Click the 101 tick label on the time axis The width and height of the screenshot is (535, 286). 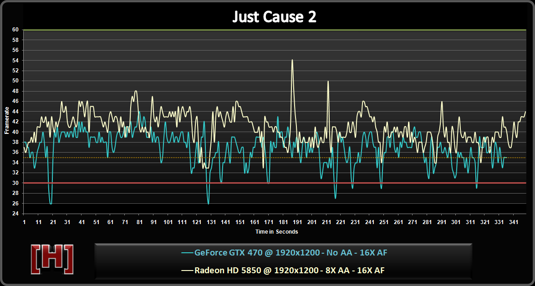click(x=168, y=222)
